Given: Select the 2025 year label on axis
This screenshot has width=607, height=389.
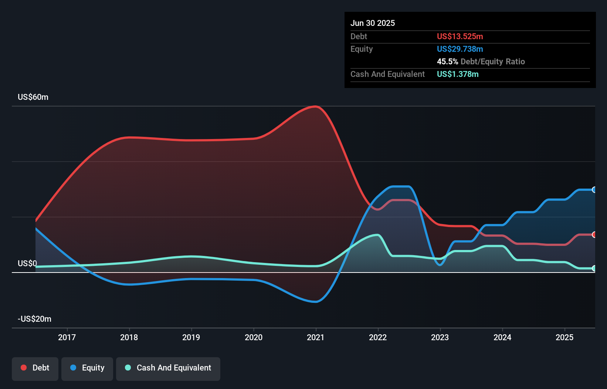Looking at the screenshot, I should pos(564,337).
